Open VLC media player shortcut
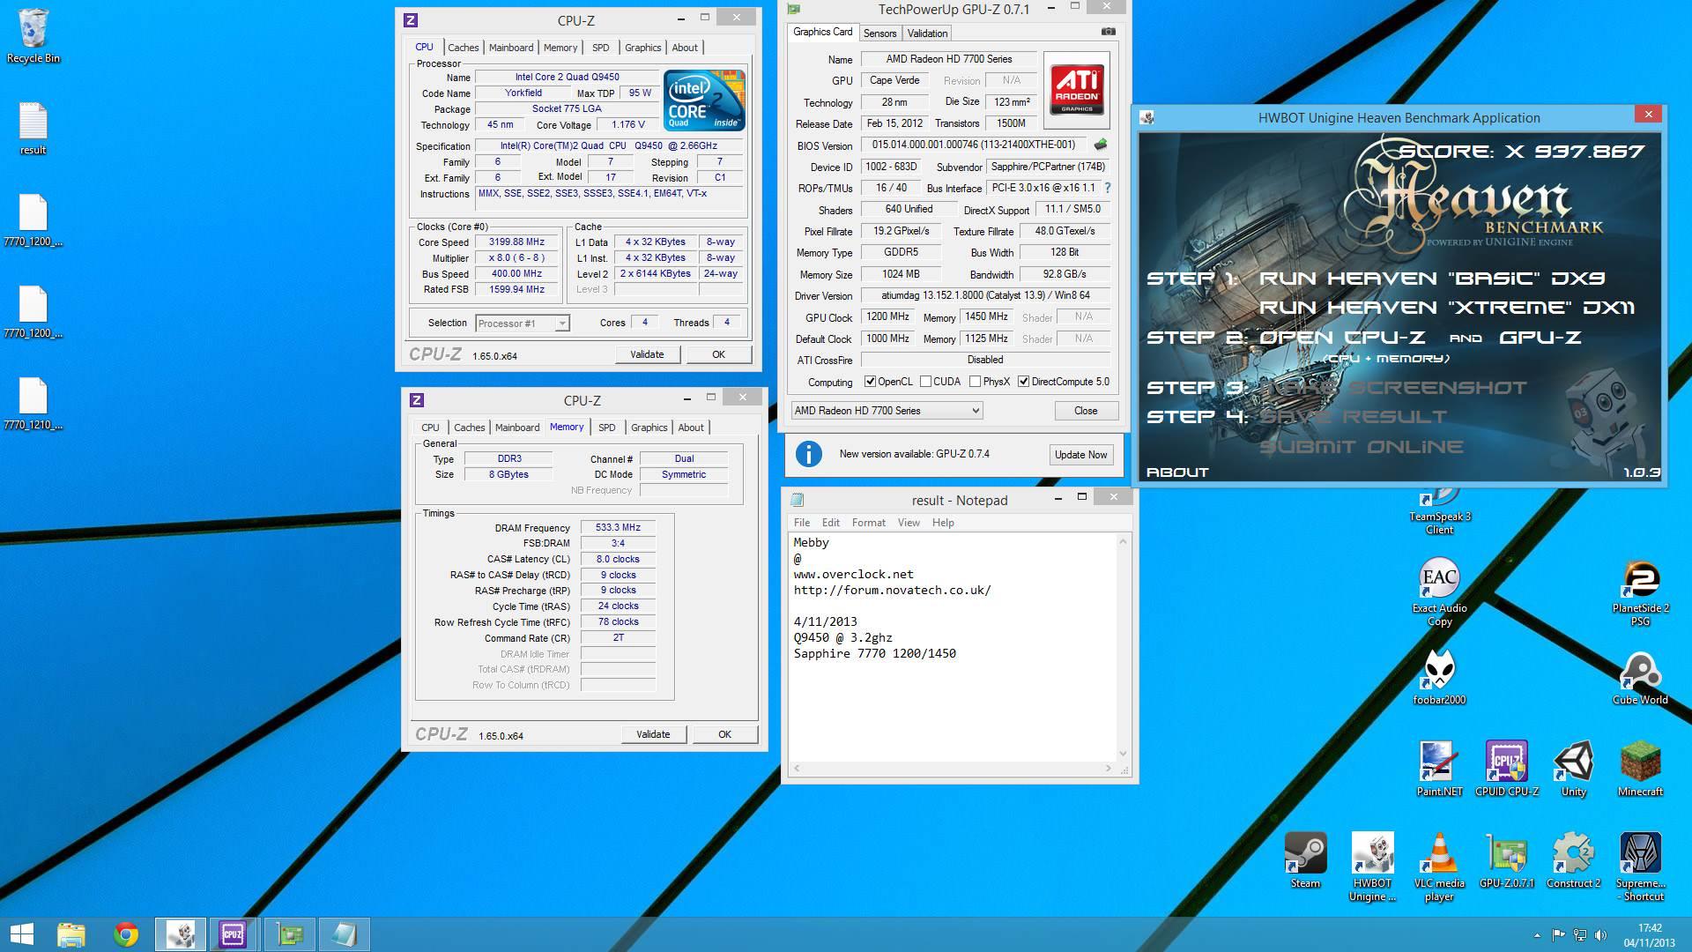 tap(1439, 866)
